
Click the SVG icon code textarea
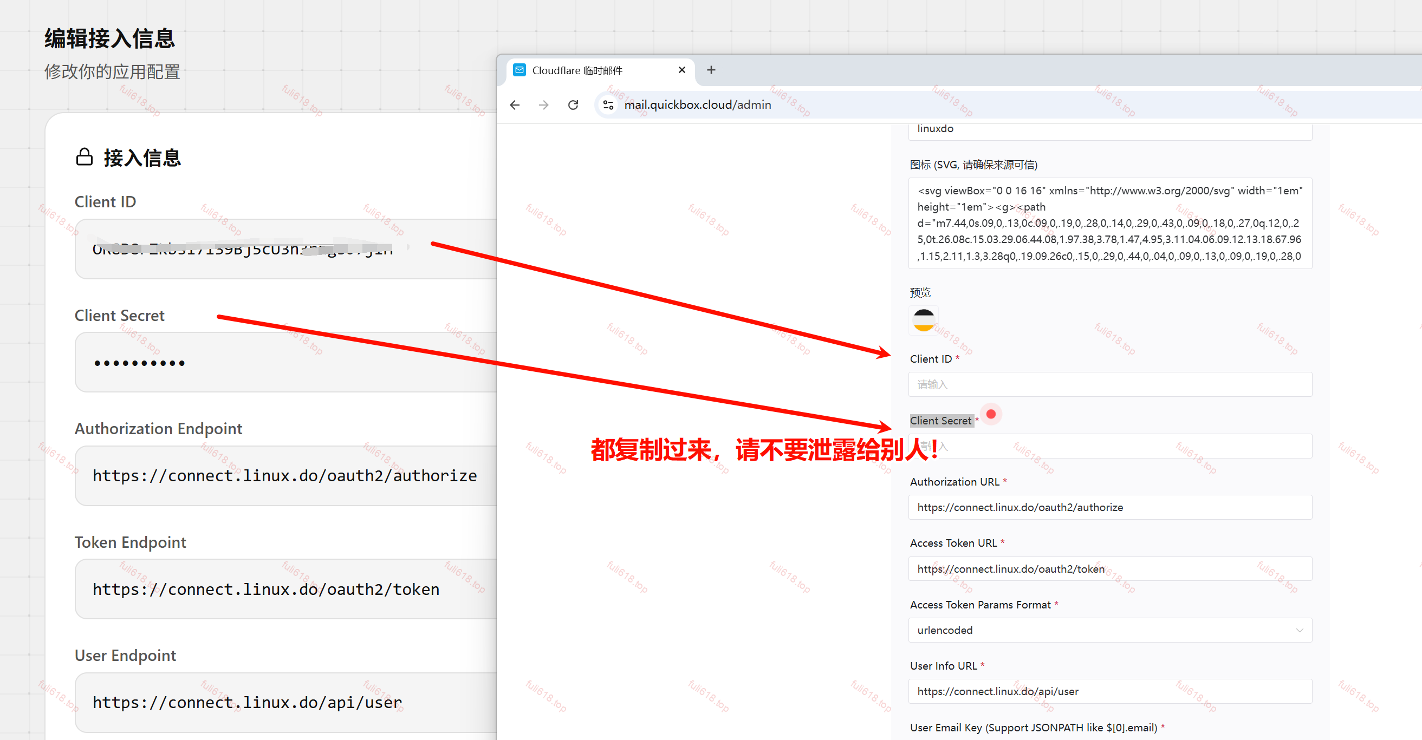pyautogui.click(x=1109, y=223)
